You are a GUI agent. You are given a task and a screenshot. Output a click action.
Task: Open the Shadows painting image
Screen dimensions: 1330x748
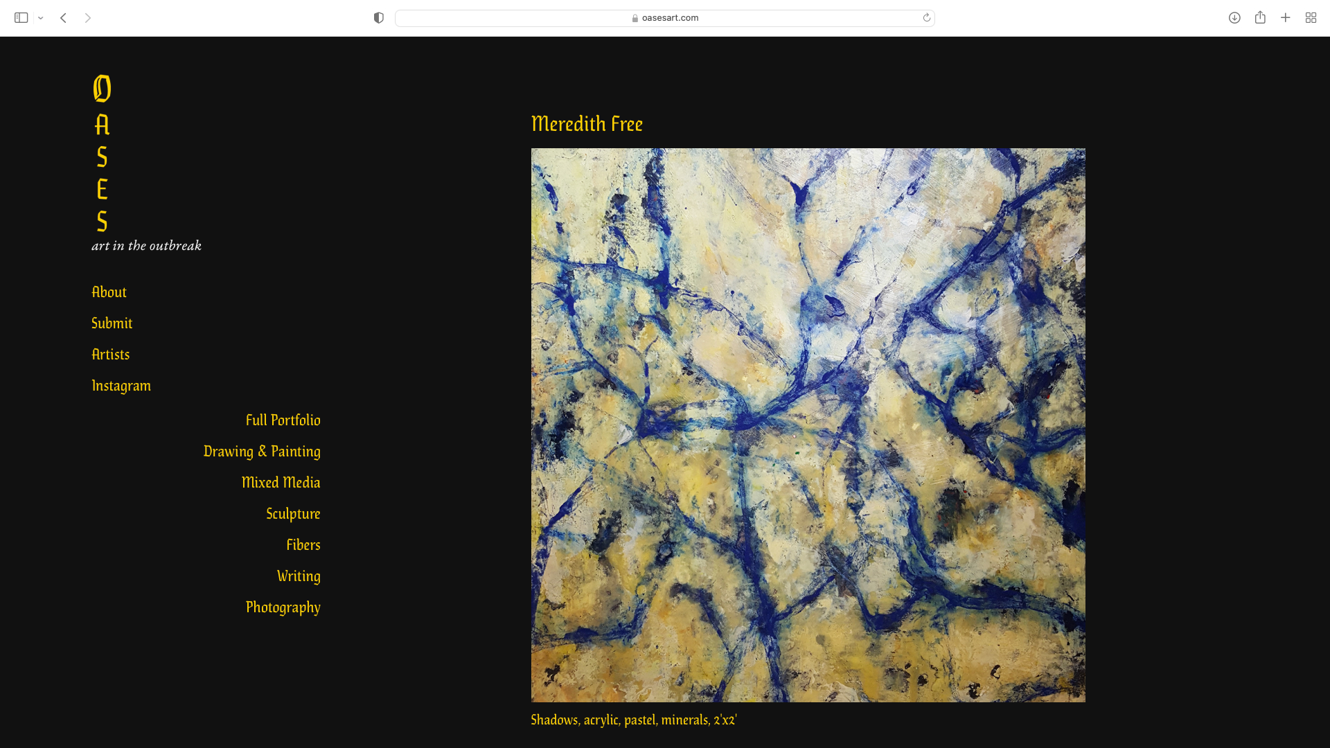tap(808, 425)
